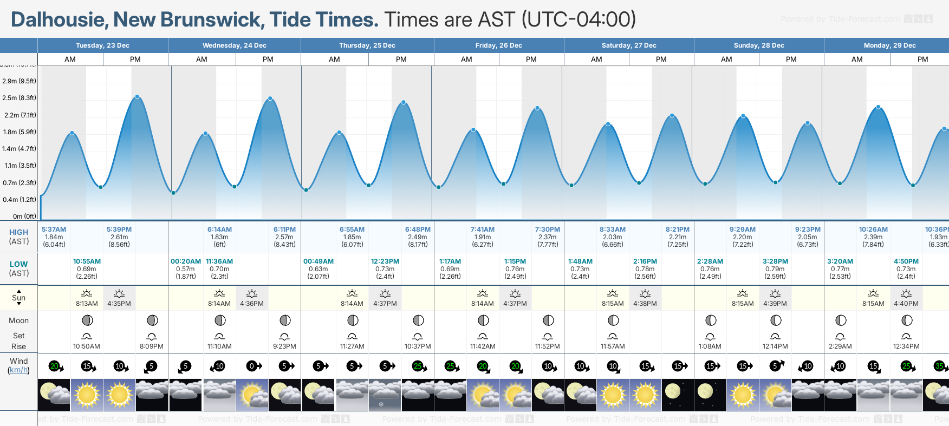
Task: Click the sunset icon above 4:35PM
Action: pos(119,293)
